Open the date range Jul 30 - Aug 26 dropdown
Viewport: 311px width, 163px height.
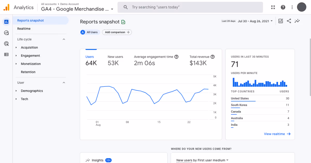255,21
